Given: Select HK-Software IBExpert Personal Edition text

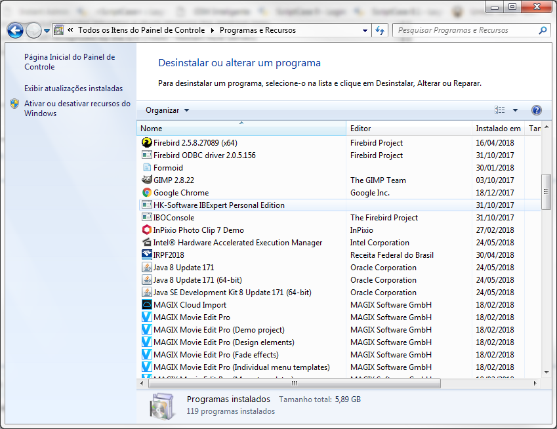Looking at the screenshot, I should tap(219, 205).
